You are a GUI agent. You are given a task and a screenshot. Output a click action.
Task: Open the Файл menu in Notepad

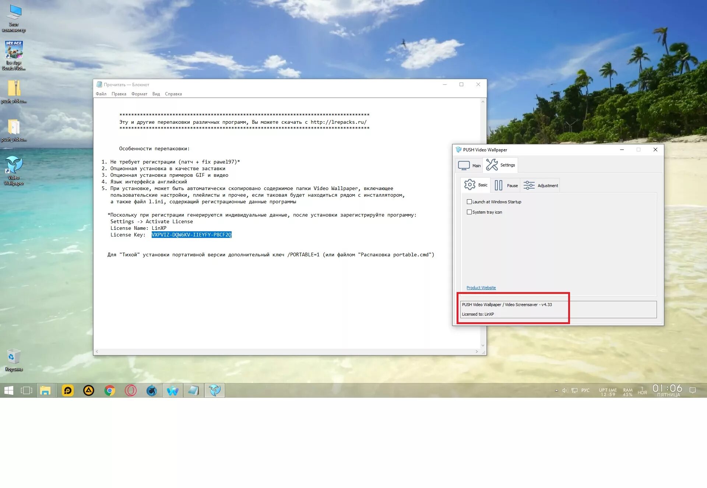101,94
